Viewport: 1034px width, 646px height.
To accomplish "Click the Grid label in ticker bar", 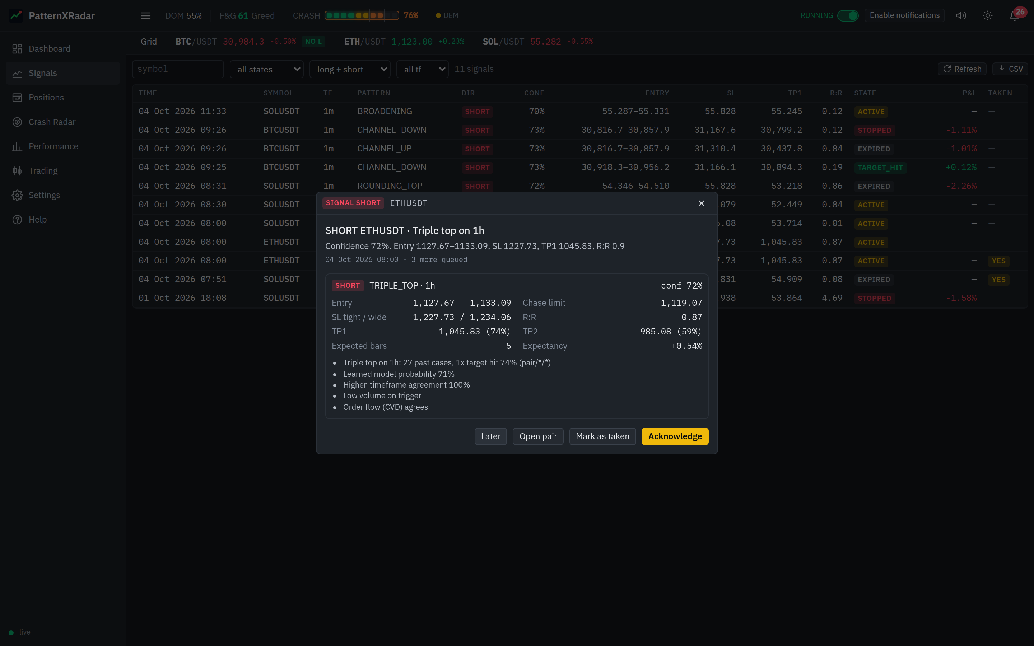I will [x=149, y=41].
